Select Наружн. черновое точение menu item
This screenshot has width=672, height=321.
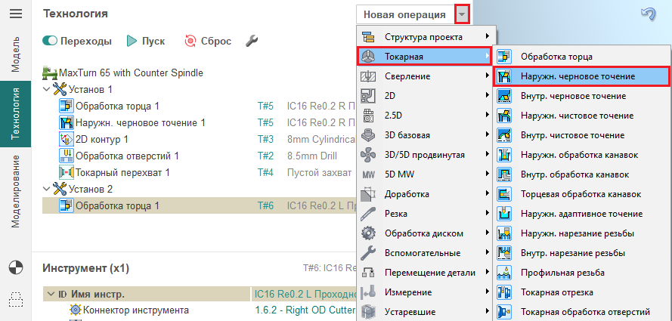(x=577, y=76)
